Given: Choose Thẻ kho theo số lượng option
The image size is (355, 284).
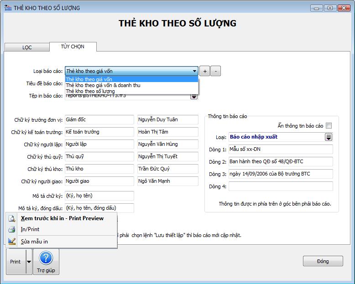Looking at the screenshot, I should 90,91.
